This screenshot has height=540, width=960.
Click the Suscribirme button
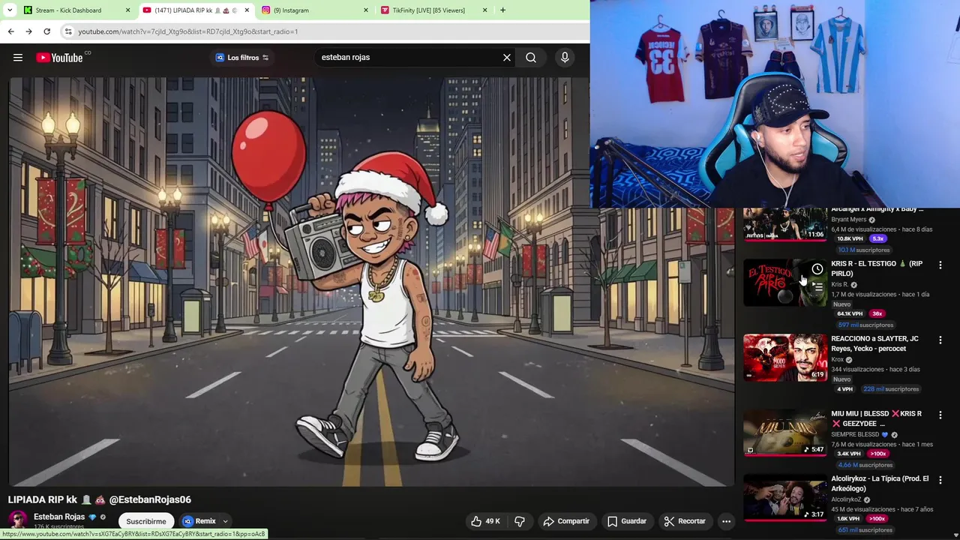point(146,521)
